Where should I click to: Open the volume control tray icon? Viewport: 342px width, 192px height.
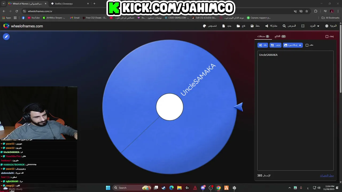click(x=319, y=188)
